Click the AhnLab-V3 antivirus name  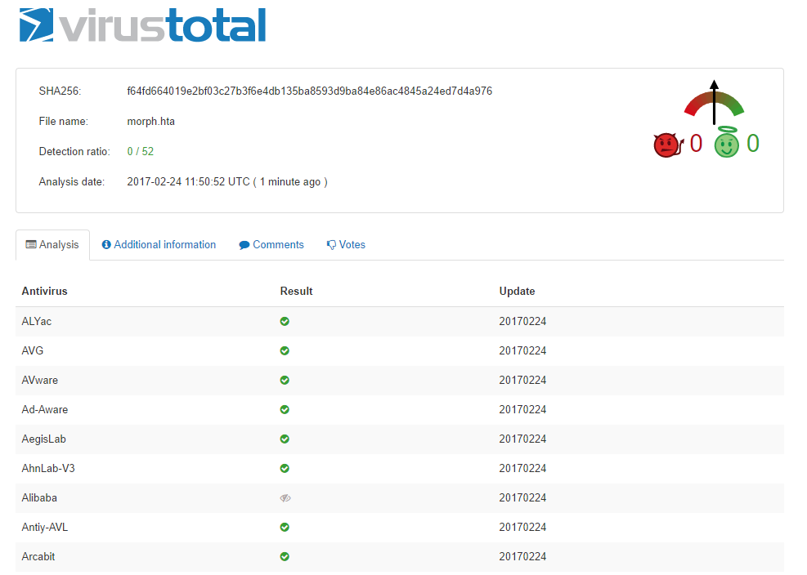pos(48,469)
